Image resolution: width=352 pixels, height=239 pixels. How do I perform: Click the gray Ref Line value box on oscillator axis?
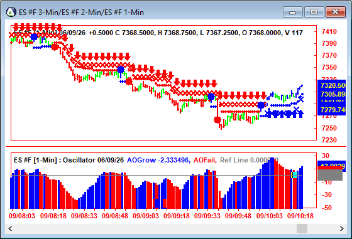pyautogui.click(x=330, y=175)
